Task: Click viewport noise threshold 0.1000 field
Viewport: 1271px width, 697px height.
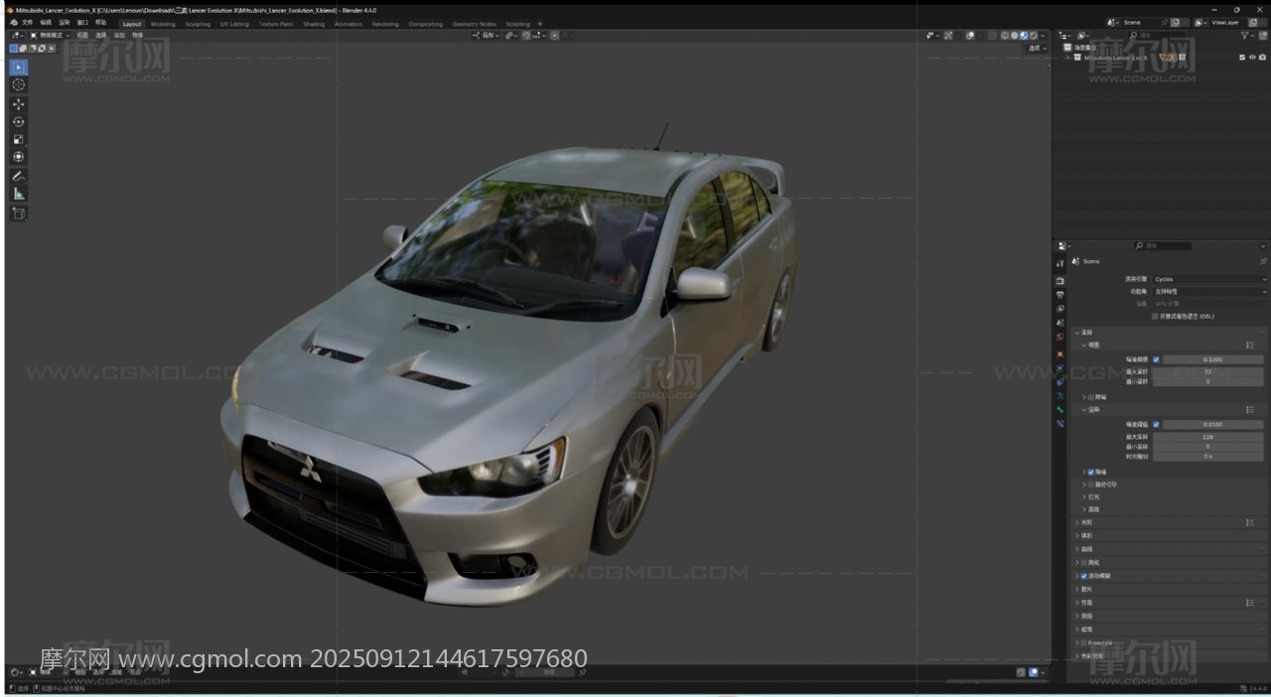Action: tap(1212, 359)
